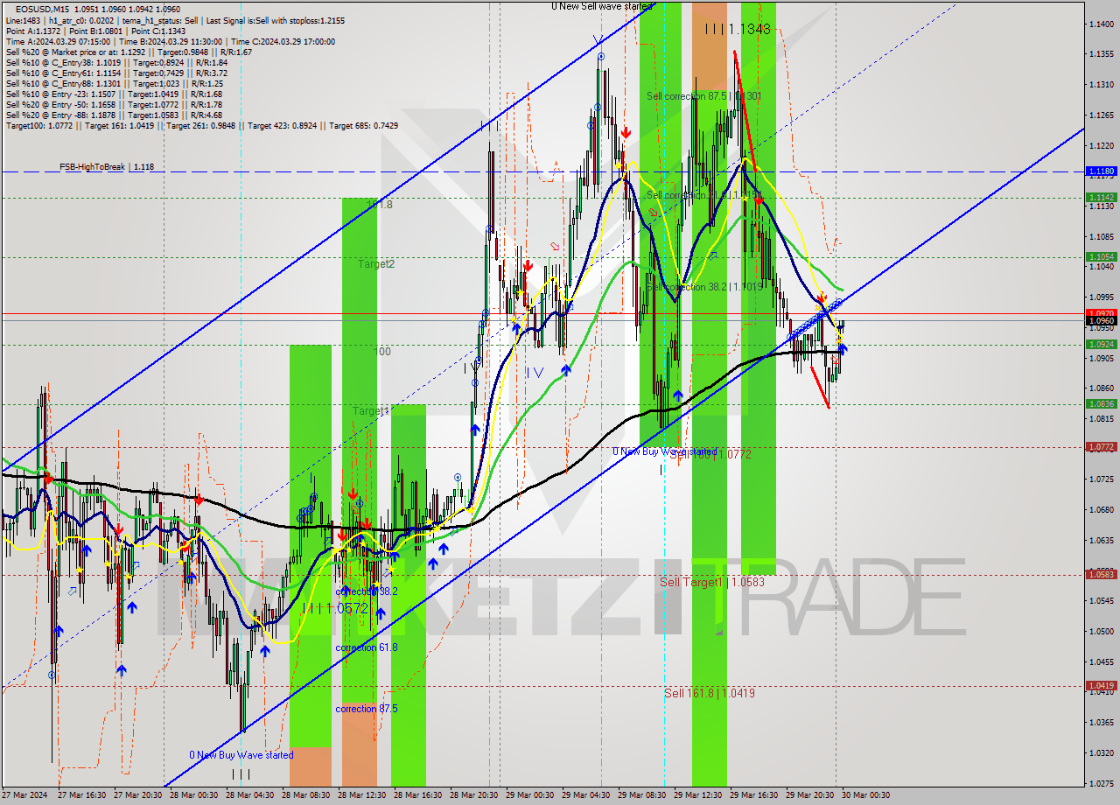Screen dimensions: 1120x805
Task: Click the green 1.1142 price tag
Action: [x=1101, y=198]
